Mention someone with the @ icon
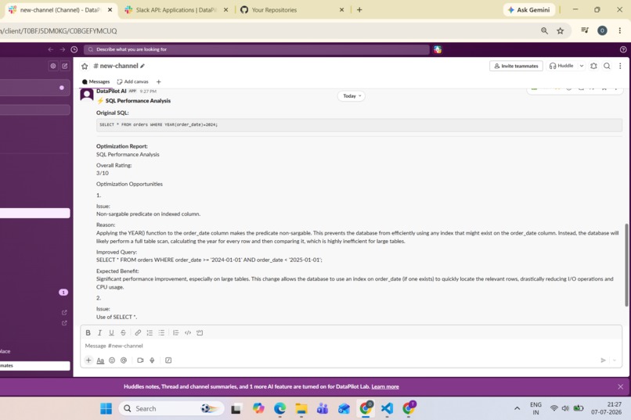Image resolution: width=631 pixels, height=420 pixels. coord(124,361)
